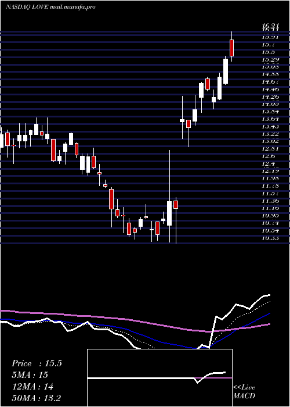Click the 14.26 price axis label
Screen dimensions: 290x407
pyautogui.click(x=270, y=97)
